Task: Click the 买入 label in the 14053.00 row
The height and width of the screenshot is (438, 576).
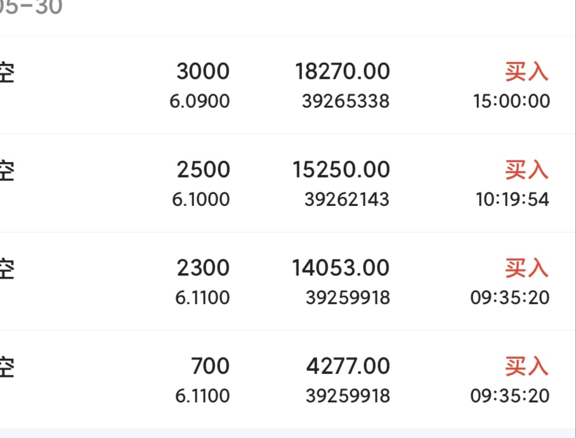Action: point(527,268)
